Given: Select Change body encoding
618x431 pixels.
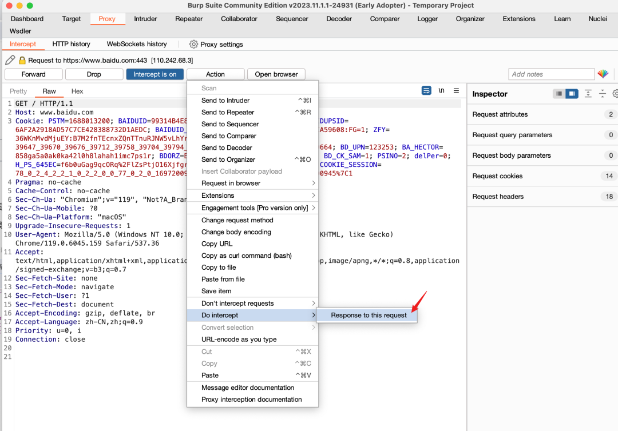Looking at the screenshot, I should 253,232.
